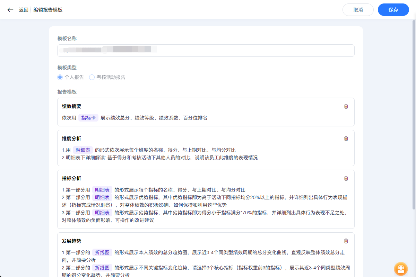
Task: Click the 指标分析 section heading
Action: [x=71, y=178]
